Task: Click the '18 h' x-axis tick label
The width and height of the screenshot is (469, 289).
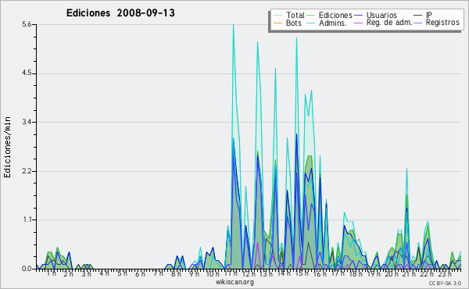Action: coord(356,273)
